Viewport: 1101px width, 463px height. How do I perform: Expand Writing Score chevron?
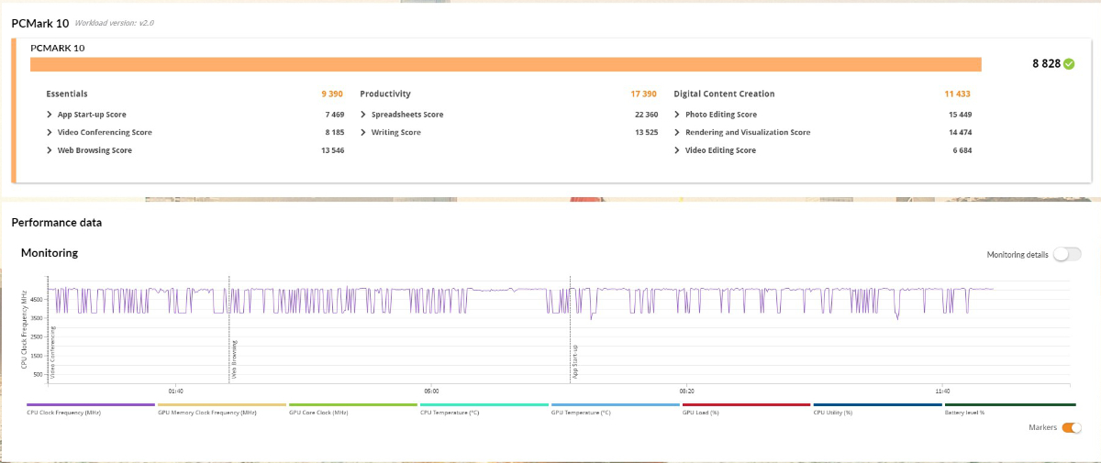tap(363, 132)
